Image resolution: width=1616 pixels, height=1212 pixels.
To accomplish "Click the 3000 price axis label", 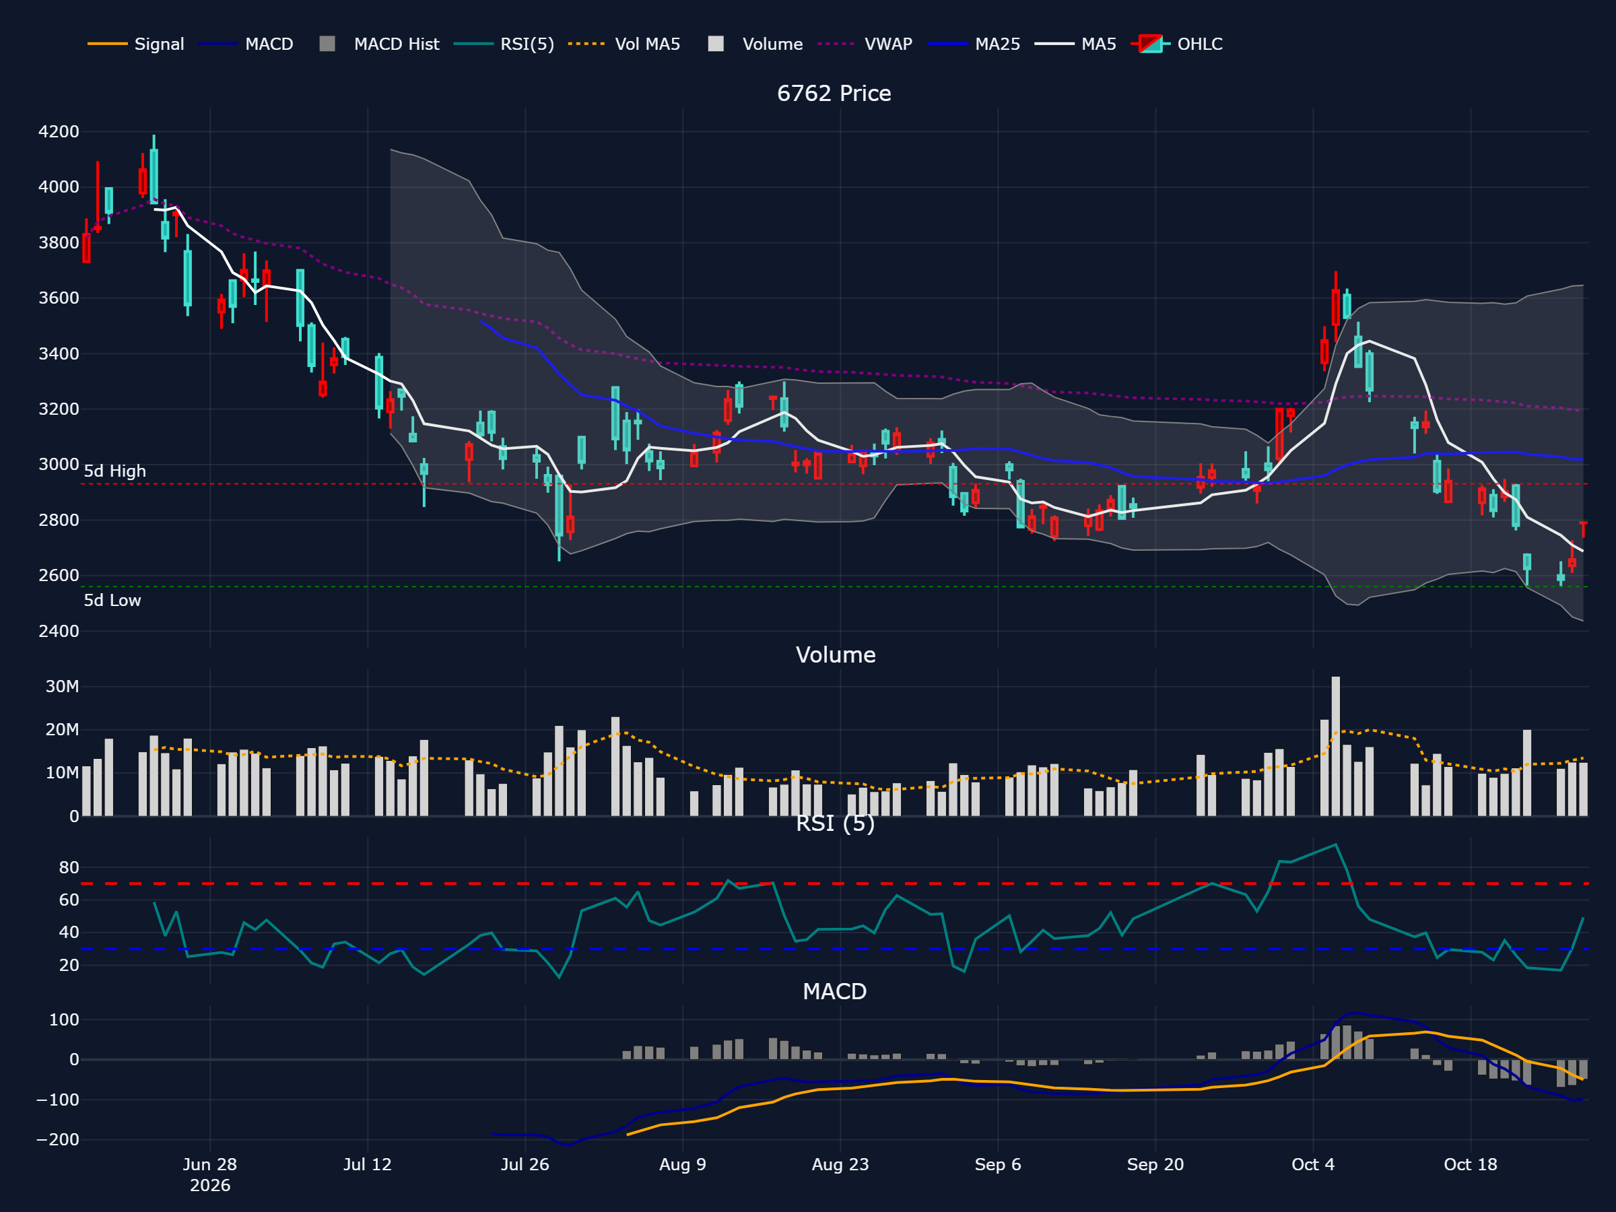I will point(59,465).
